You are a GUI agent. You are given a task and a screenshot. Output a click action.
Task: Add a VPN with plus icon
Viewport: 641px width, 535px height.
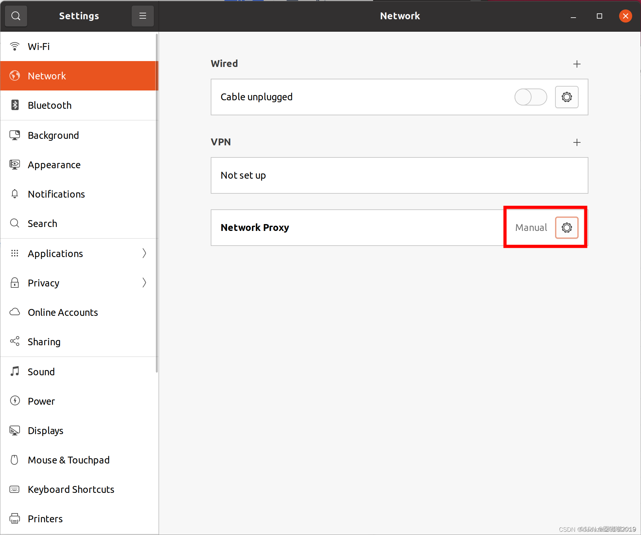click(577, 142)
